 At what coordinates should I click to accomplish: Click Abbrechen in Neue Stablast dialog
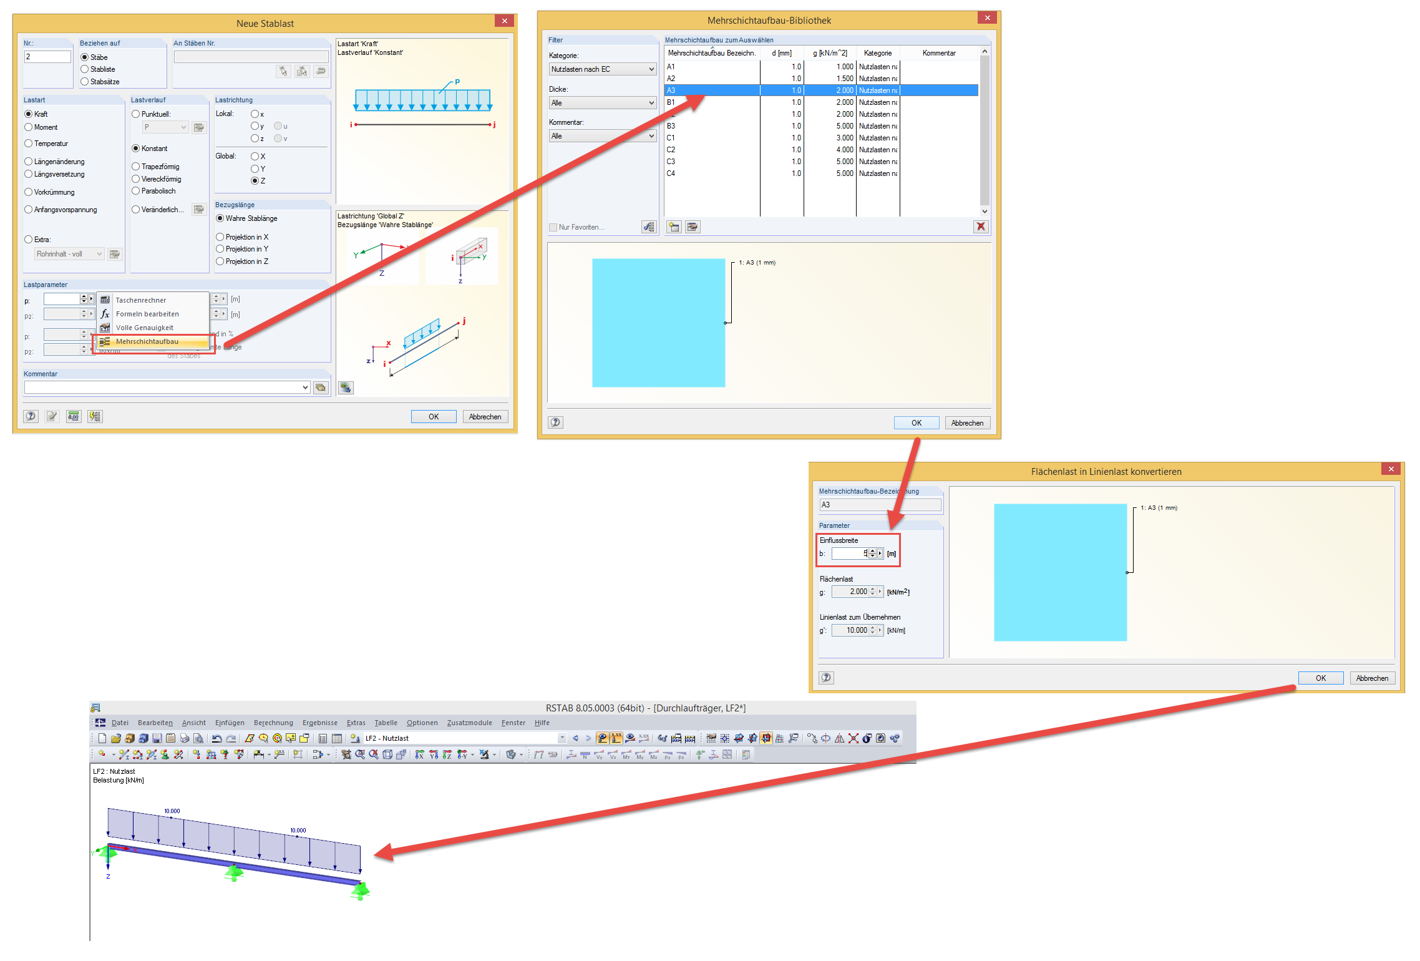coord(485,417)
